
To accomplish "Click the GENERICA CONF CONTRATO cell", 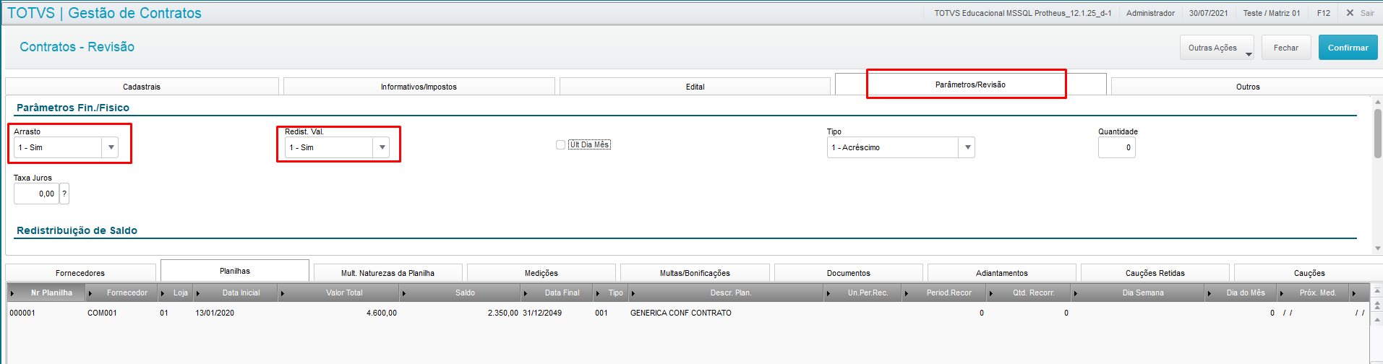I will pyautogui.click(x=680, y=313).
